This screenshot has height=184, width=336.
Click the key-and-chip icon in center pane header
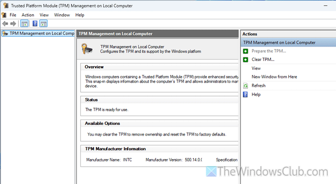pos(87,49)
